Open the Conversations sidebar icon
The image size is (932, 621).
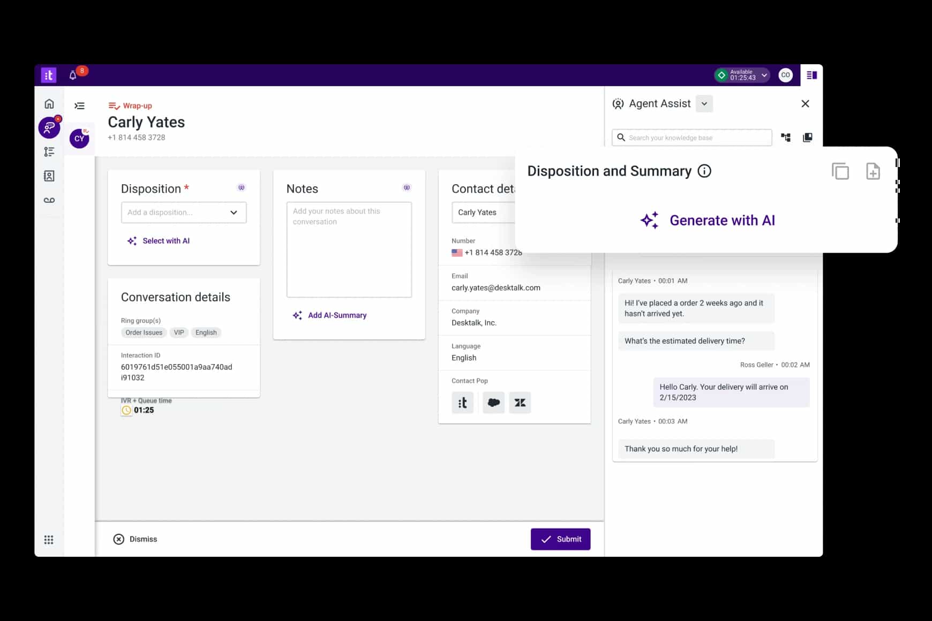[49, 127]
